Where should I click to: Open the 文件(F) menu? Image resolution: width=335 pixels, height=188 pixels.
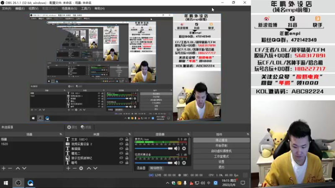pos(6,8)
